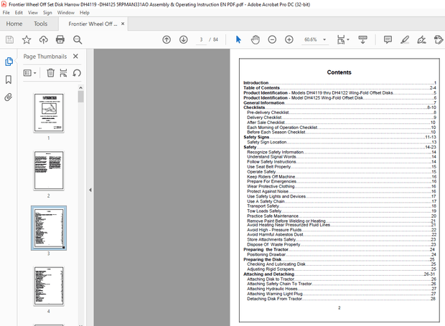Open the find text magnifier tool
Viewport: 445px width, 326px height.
pyautogui.click(x=78, y=39)
